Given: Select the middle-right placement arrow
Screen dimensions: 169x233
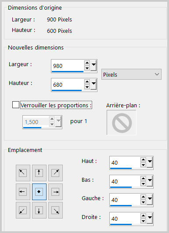Looking at the screenshot, I should coord(56,192).
